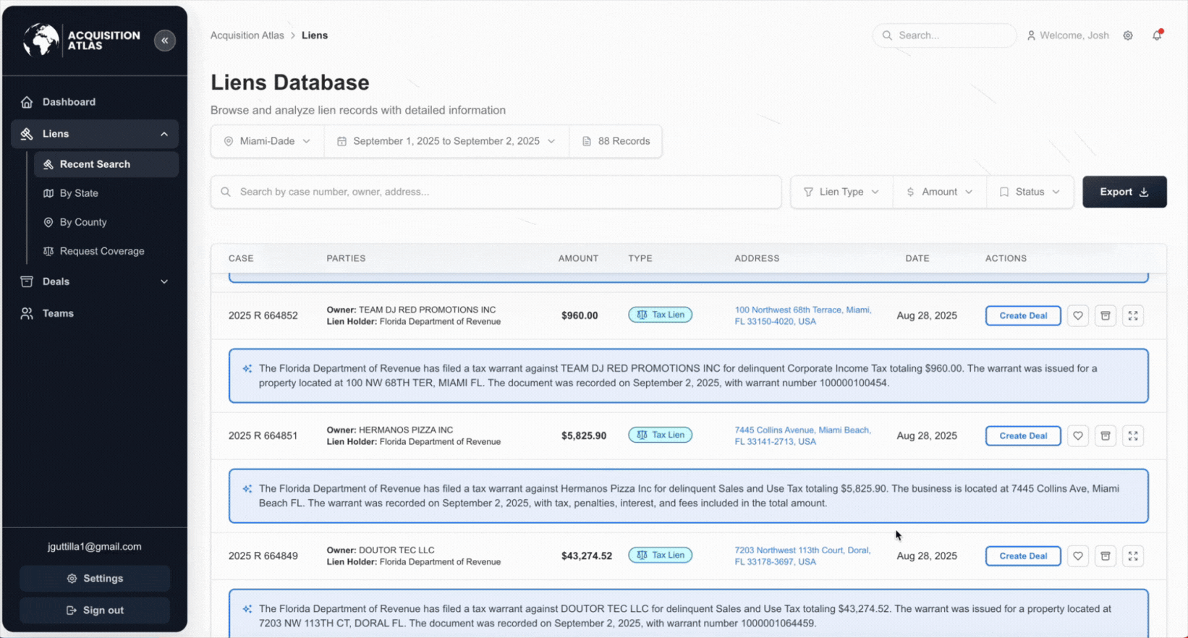1188x638 pixels.
Task: Toggle favorite heart on HERMANOS PIZZA row
Action: tap(1077, 435)
